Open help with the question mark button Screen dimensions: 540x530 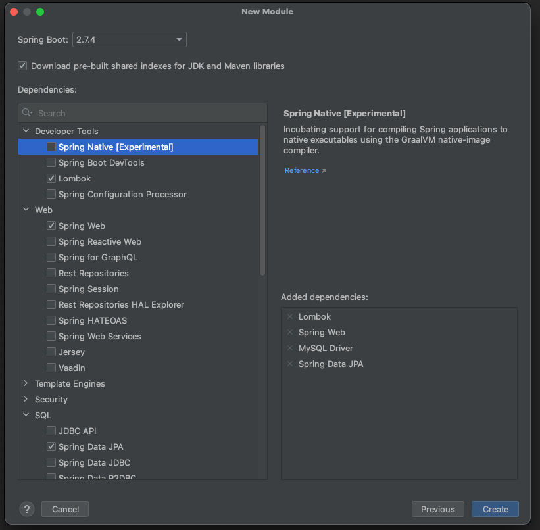27,509
